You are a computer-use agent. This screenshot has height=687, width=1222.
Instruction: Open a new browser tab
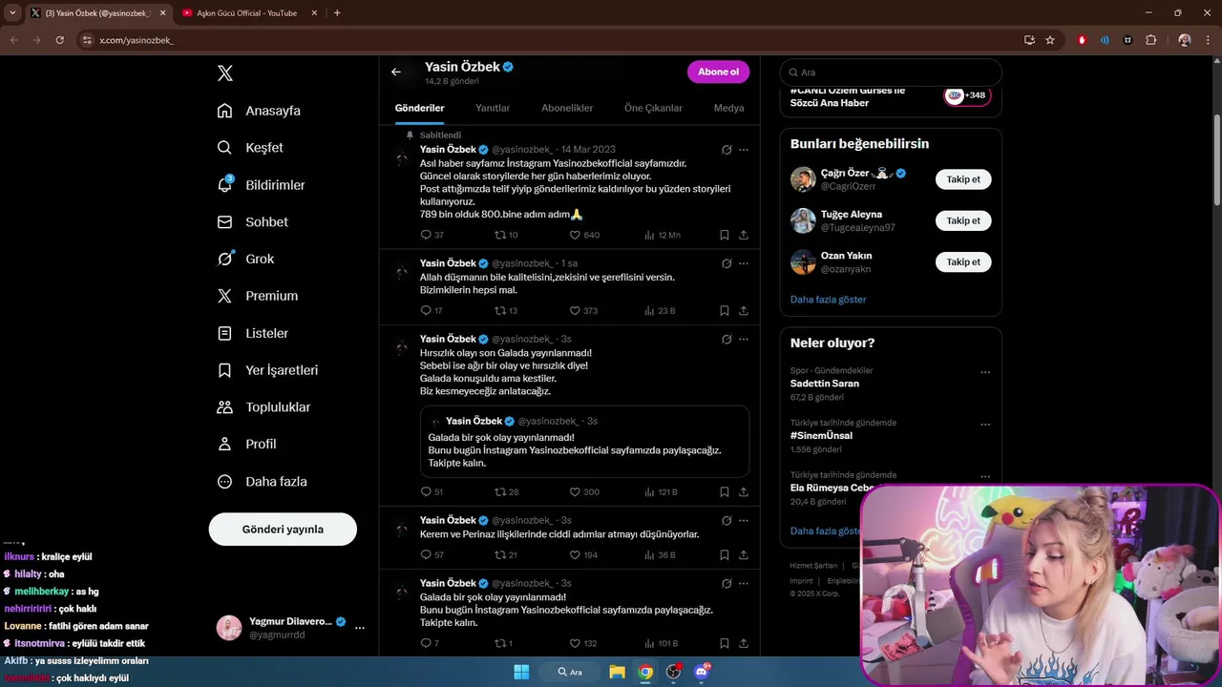337,13
